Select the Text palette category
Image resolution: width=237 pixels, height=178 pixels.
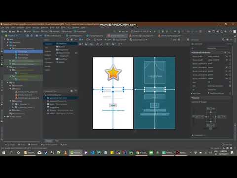pos(46,48)
